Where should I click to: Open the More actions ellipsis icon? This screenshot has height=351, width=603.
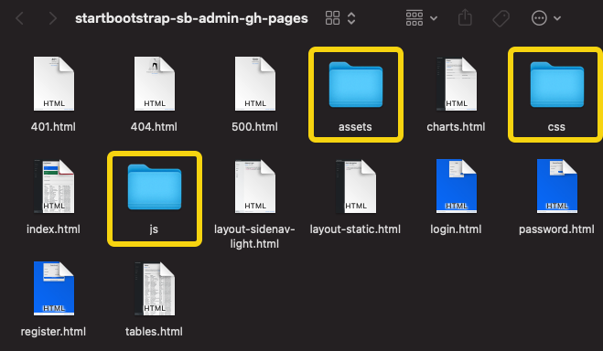(x=539, y=18)
